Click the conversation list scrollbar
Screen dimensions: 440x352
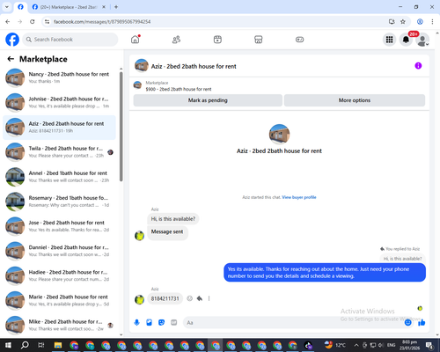(121, 127)
